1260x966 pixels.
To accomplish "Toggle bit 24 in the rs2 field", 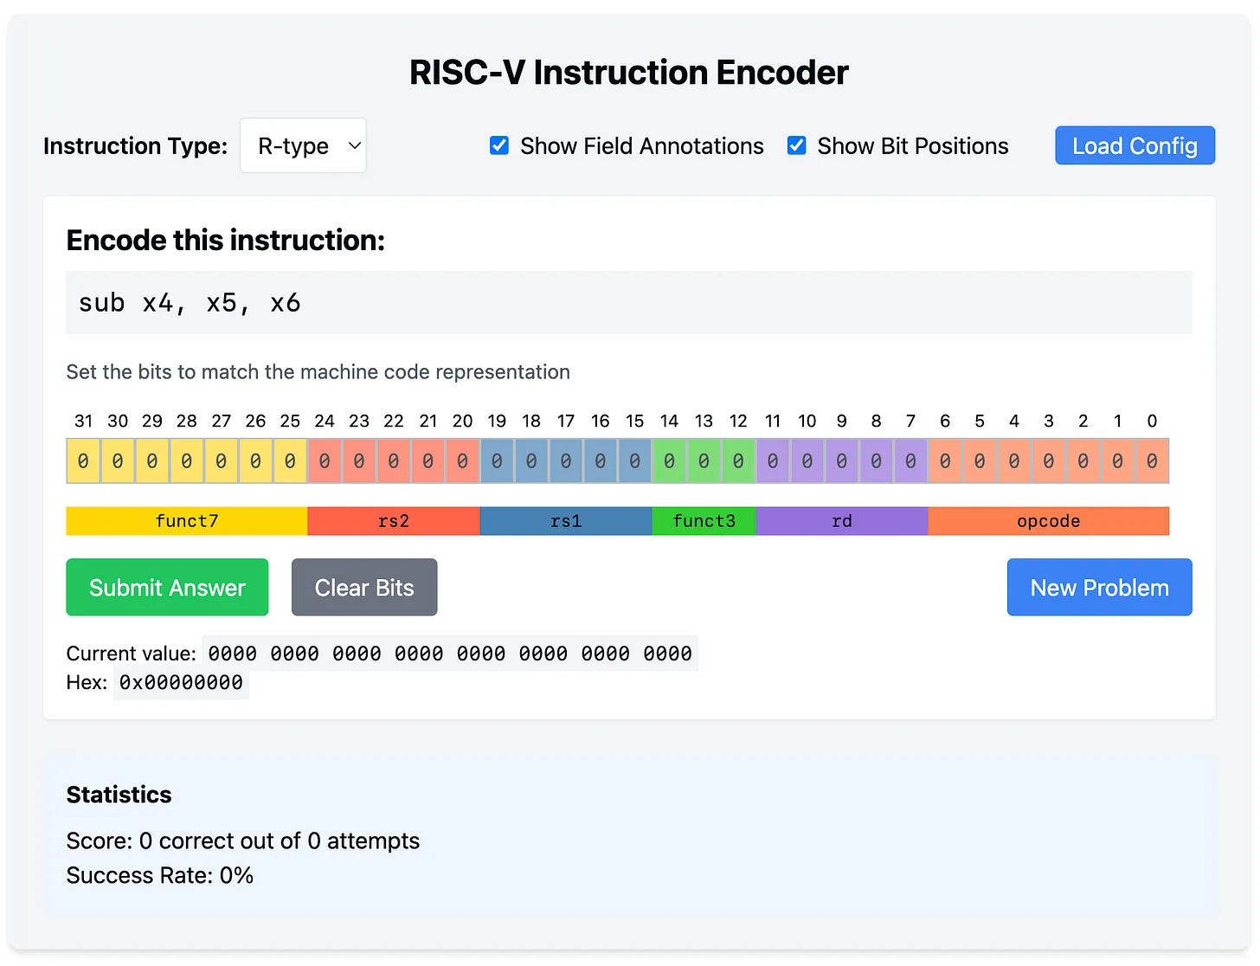I will (325, 461).
